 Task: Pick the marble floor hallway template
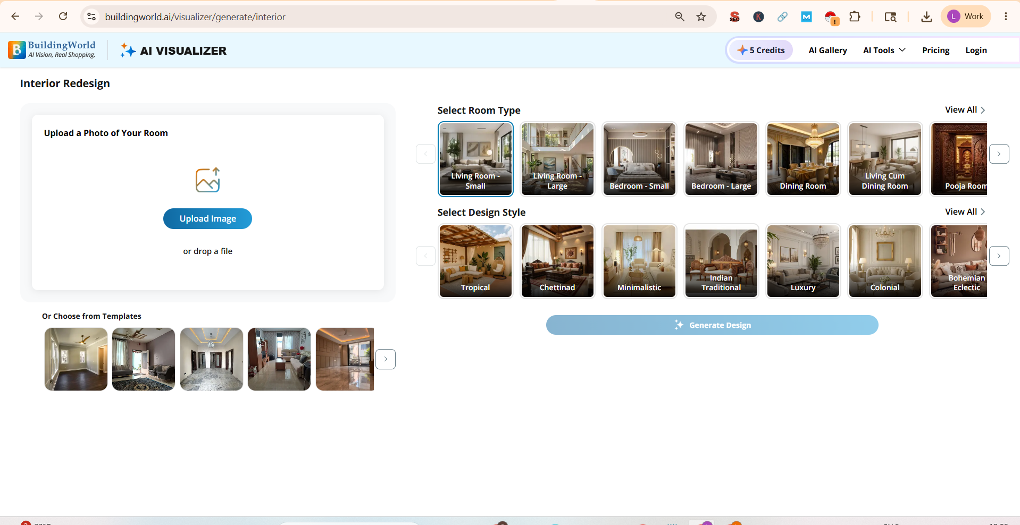[212, 359]
